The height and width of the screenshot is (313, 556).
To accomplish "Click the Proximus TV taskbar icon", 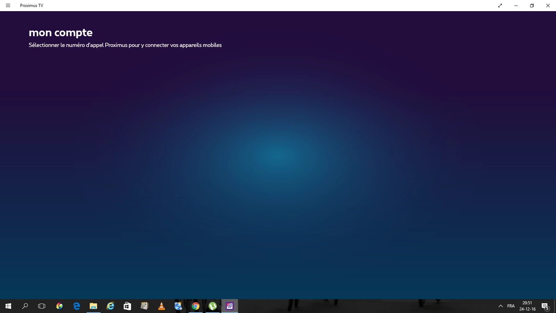I will [x=230, y=306].
